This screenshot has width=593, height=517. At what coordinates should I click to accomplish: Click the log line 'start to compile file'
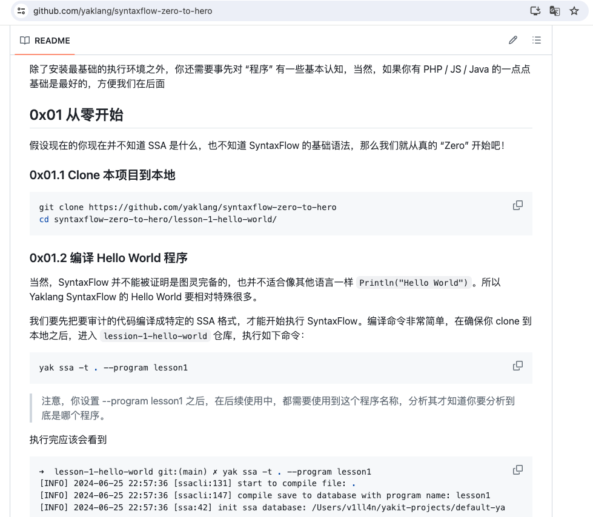[197, 483]
